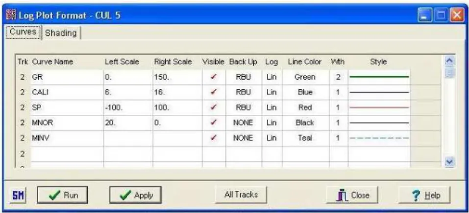Select the line style sample for CALI
Screen dimensions: 469x213
379,92
